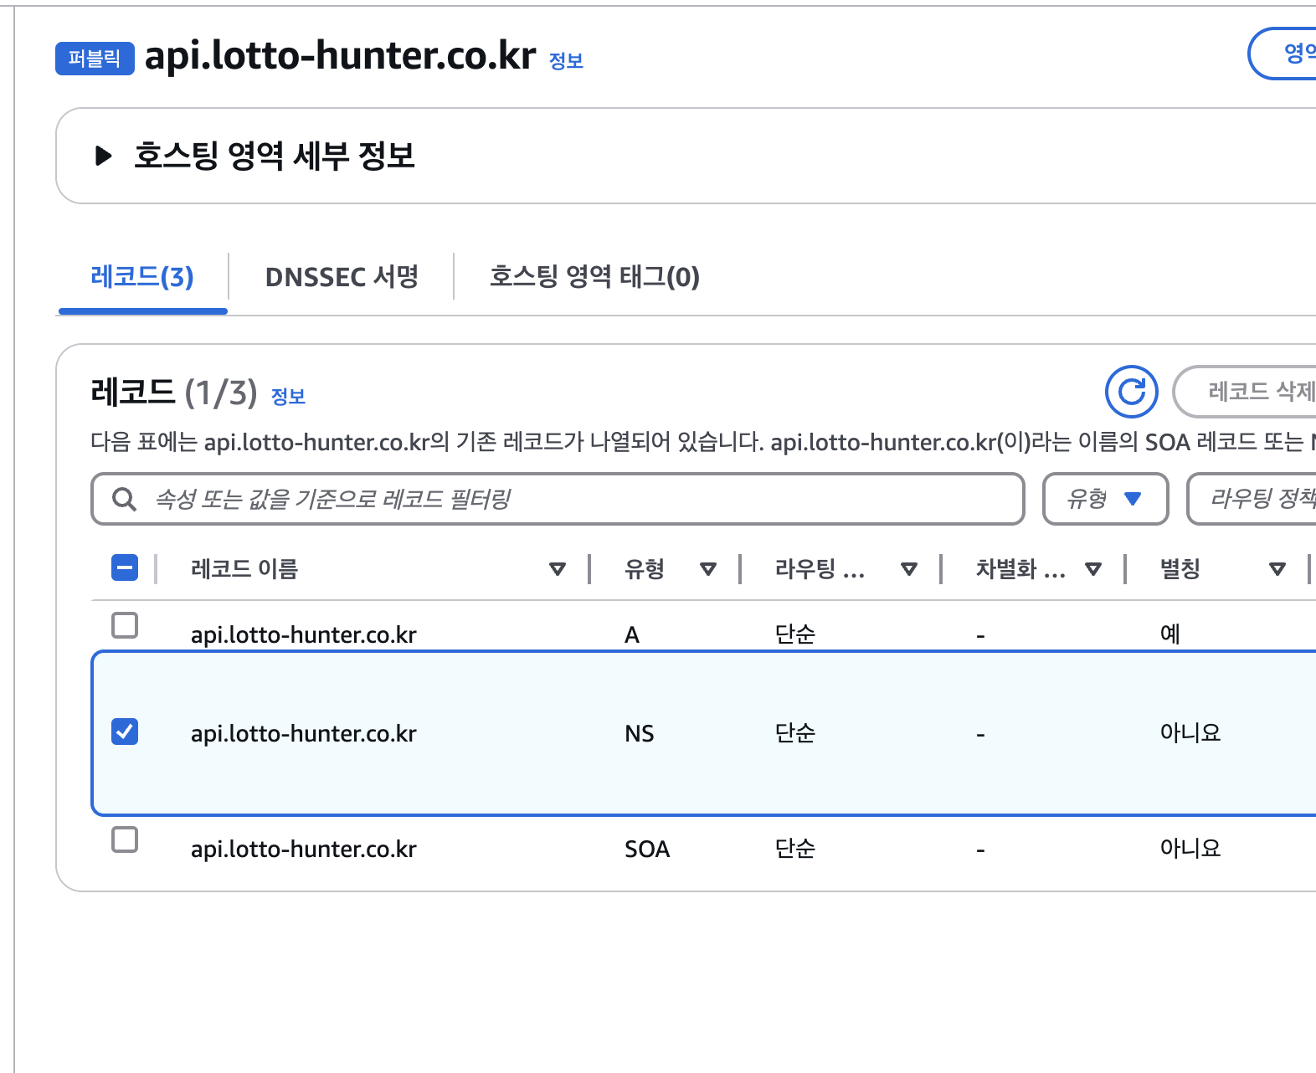1316x1073 pixels.
Task: Switch to the DNSSEC 서명 tab
Action: (342, 277)
